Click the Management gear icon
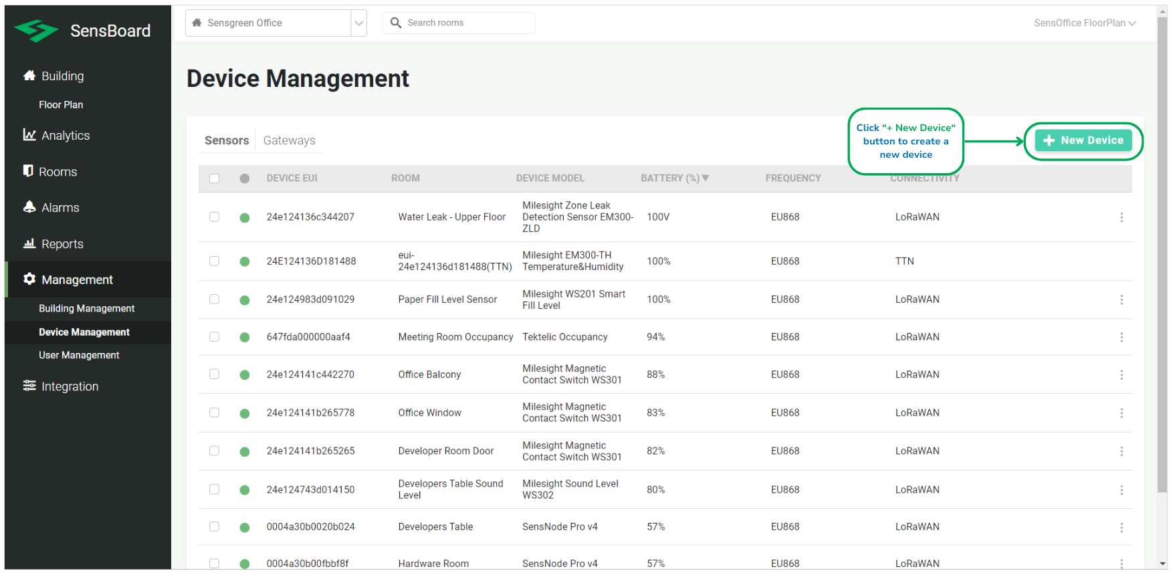Screen dimensions: 1171x573 (29, 279)
